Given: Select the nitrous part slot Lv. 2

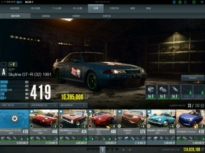Looking at the screenshot, I should (x=175, y=92).
